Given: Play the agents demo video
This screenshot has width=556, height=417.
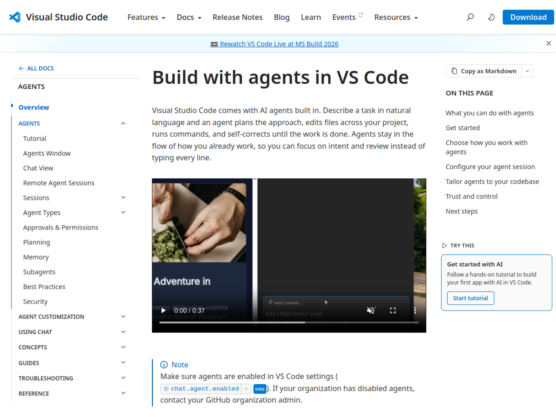Looking at the screenshot, I should [163, 311].
